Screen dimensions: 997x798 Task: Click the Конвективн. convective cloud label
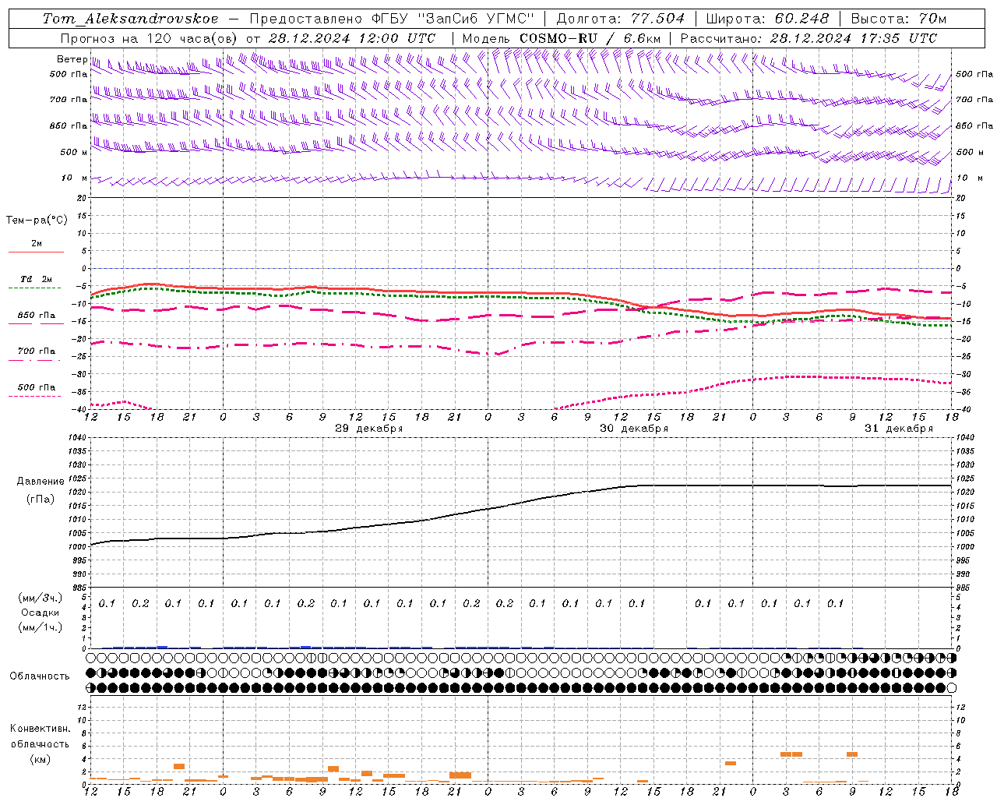[40, 729]
